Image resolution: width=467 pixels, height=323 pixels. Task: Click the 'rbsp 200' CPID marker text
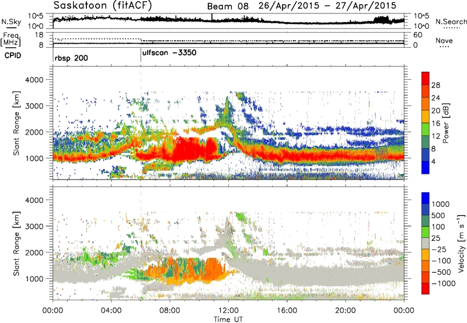[71, 58]
